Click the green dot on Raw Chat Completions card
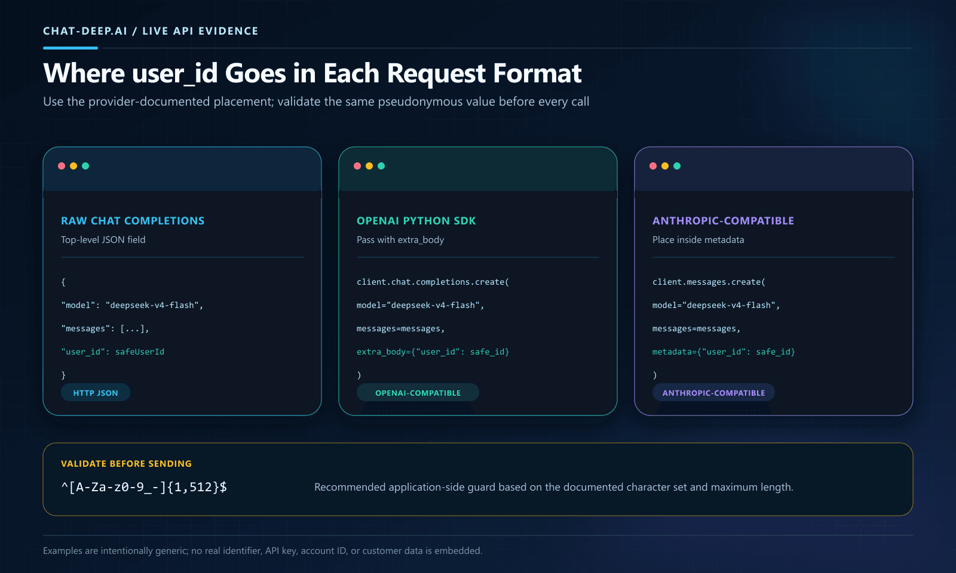The image size is (956, 573). click(x=85, y=166)
